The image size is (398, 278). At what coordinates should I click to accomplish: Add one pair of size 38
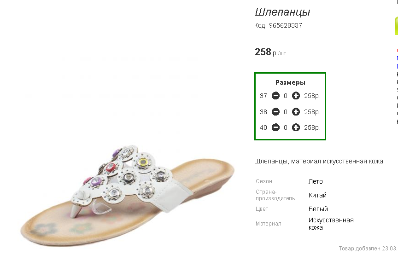296,112
